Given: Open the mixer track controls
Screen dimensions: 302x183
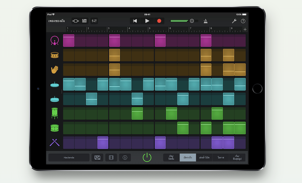Looking at the screenshot, I should 94,21.
